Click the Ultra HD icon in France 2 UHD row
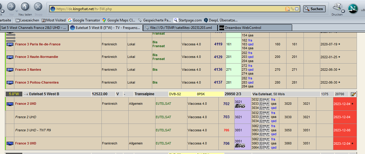The image size is (365, 154). pyautogui.click(x=240, y=106)
